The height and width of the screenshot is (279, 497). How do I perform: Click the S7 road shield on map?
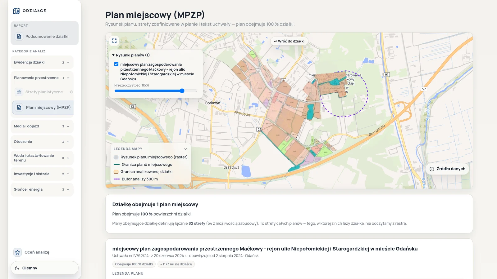coord(424,89)
